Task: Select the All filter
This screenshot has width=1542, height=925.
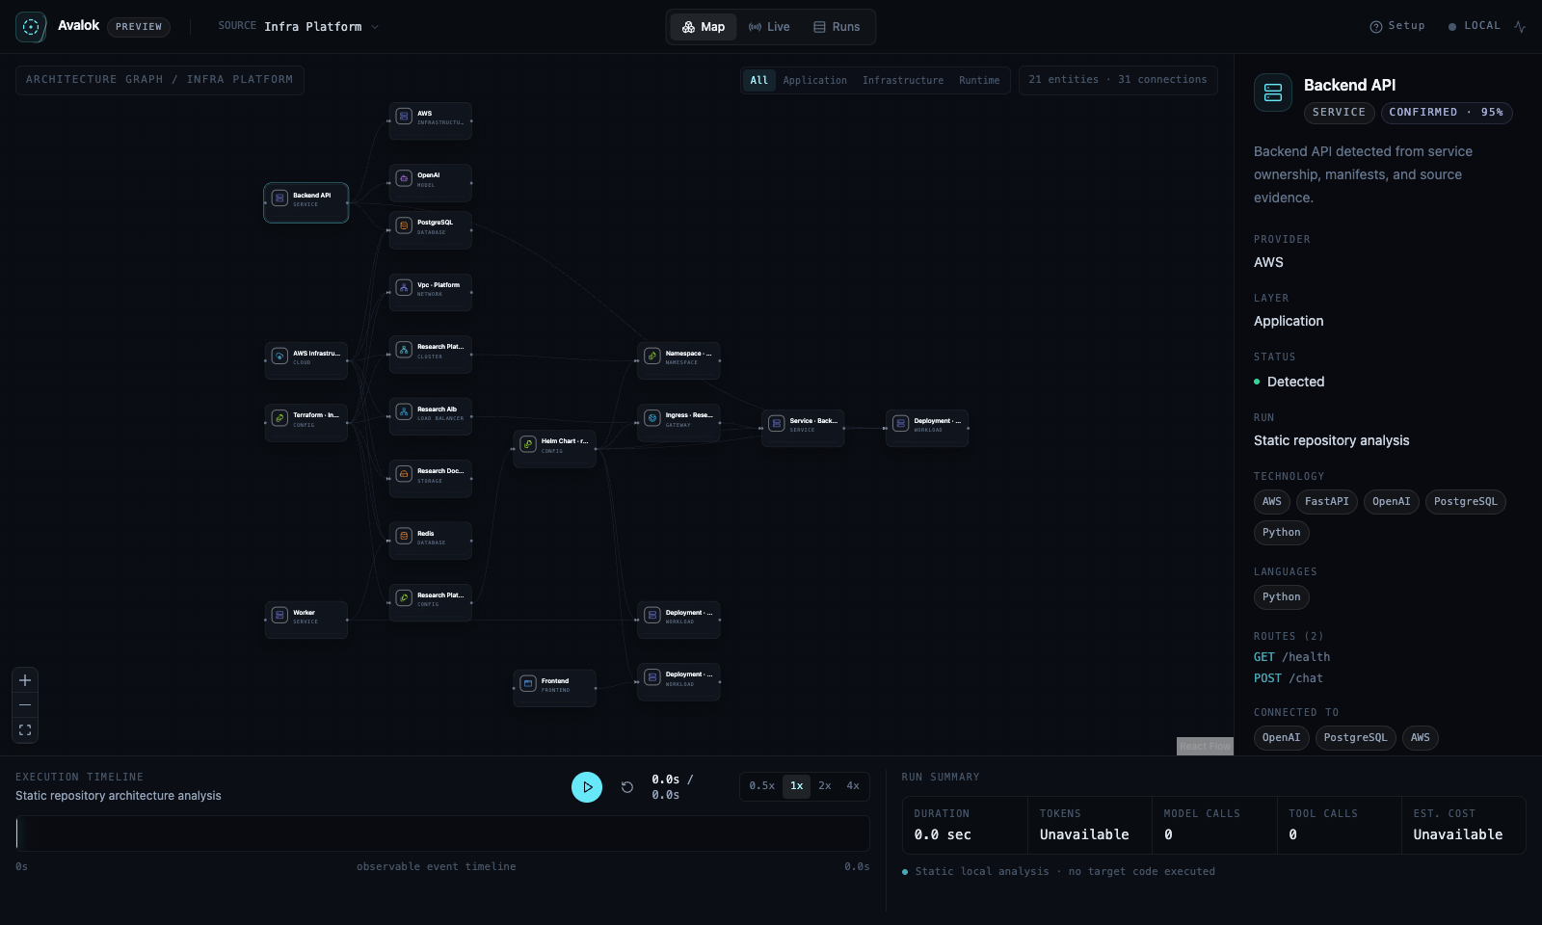Action: tap(759, 80)
